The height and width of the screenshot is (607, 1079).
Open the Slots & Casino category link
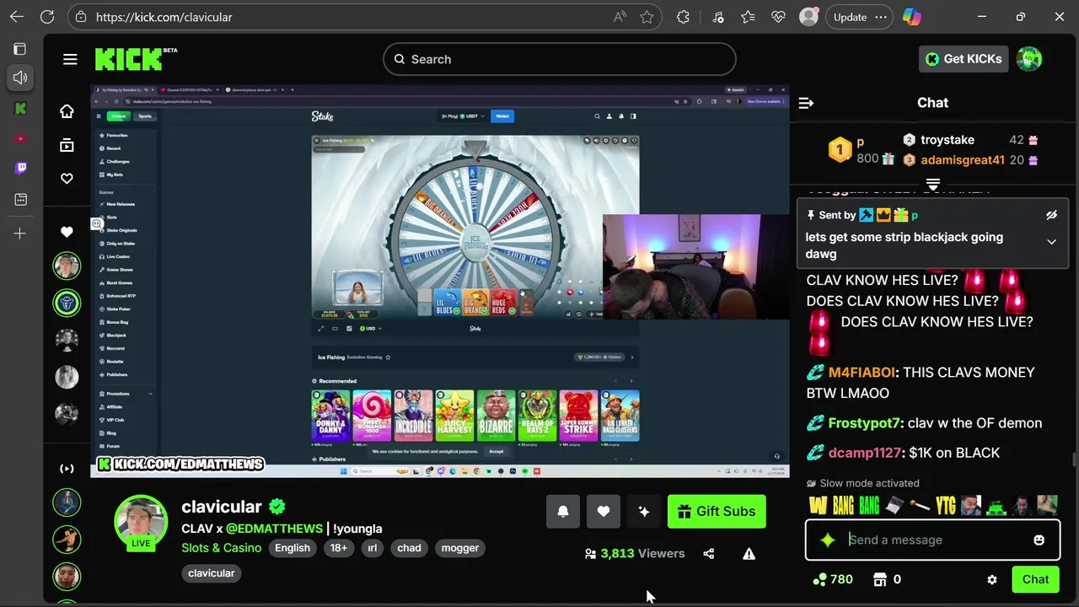point(222,548)
